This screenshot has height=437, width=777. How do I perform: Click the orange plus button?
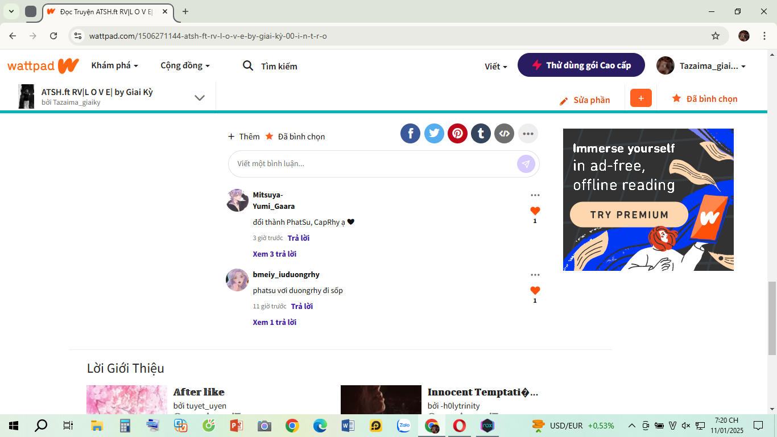coord(641,98)
